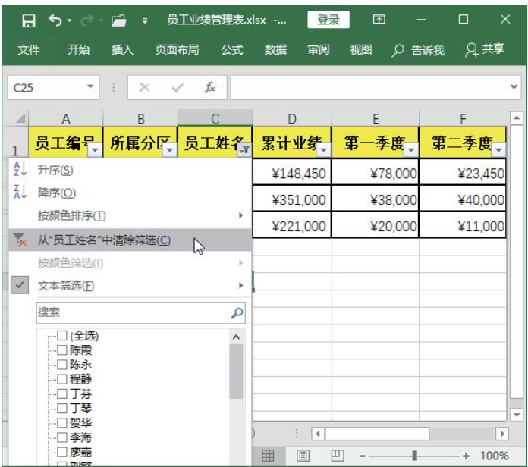Open filter dropdown for 员工编号
528x467 pixels.
pyautogui.click(x=96, y=149)
